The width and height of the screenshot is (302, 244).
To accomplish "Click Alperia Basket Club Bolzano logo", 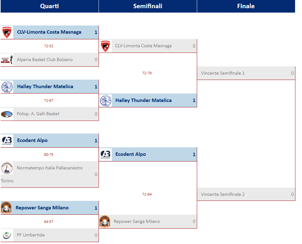I will tap(7, 60).
